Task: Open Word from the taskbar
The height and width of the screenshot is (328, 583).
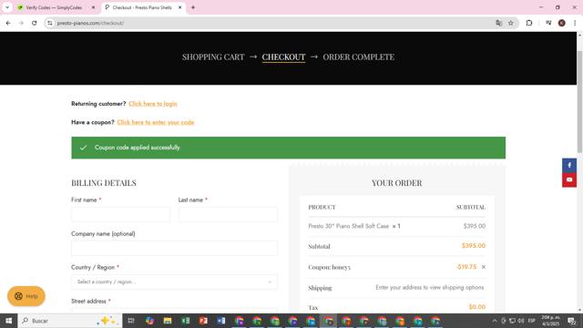Action: pos(221,321)
